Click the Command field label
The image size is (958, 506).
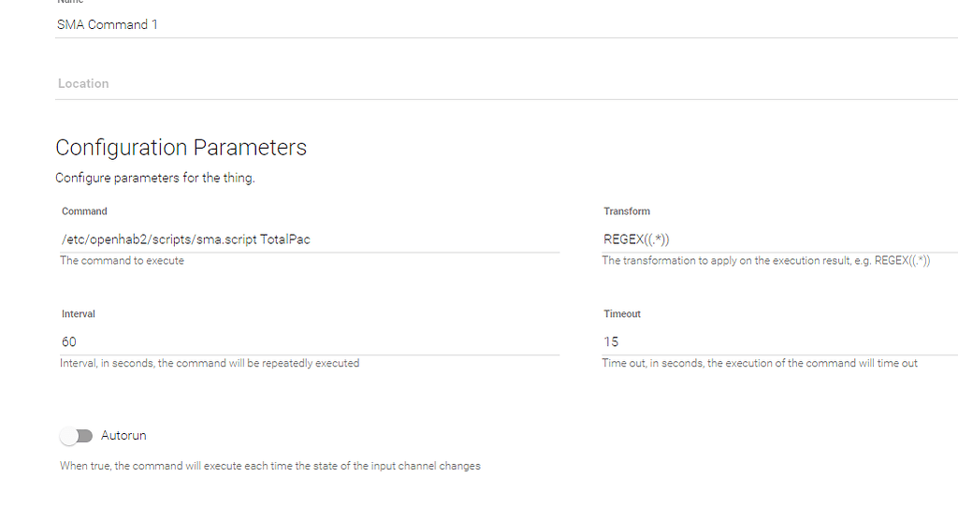[84, 211]
